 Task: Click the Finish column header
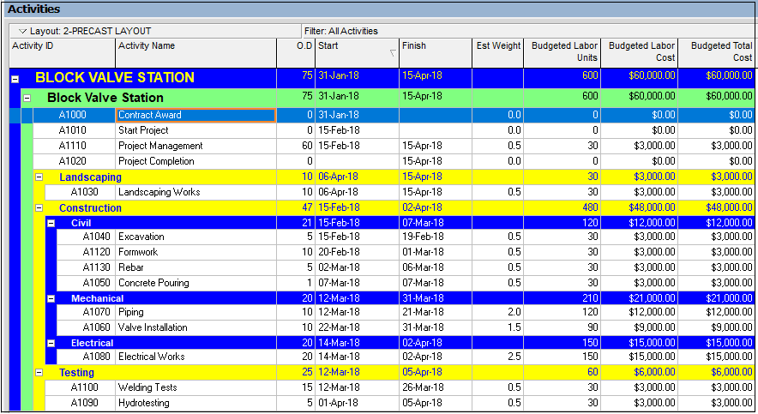pos(436,52)
